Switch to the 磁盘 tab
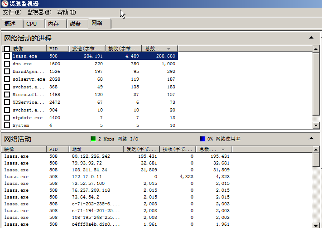Viewport: 322px width, 228px height. (x=75, y=24)
